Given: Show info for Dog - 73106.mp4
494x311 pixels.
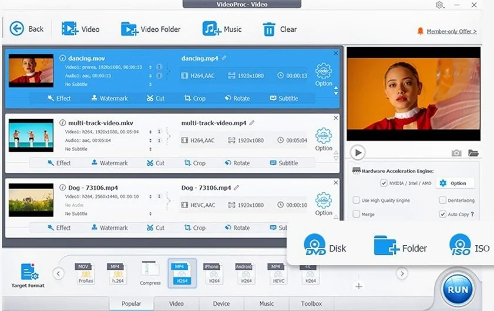Looking at the screenshot, I should [x=62, y=188].
